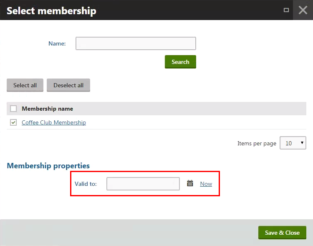
Task: Uncheck the Coffee Club Membership checkbox
Action: click(13, 122)
